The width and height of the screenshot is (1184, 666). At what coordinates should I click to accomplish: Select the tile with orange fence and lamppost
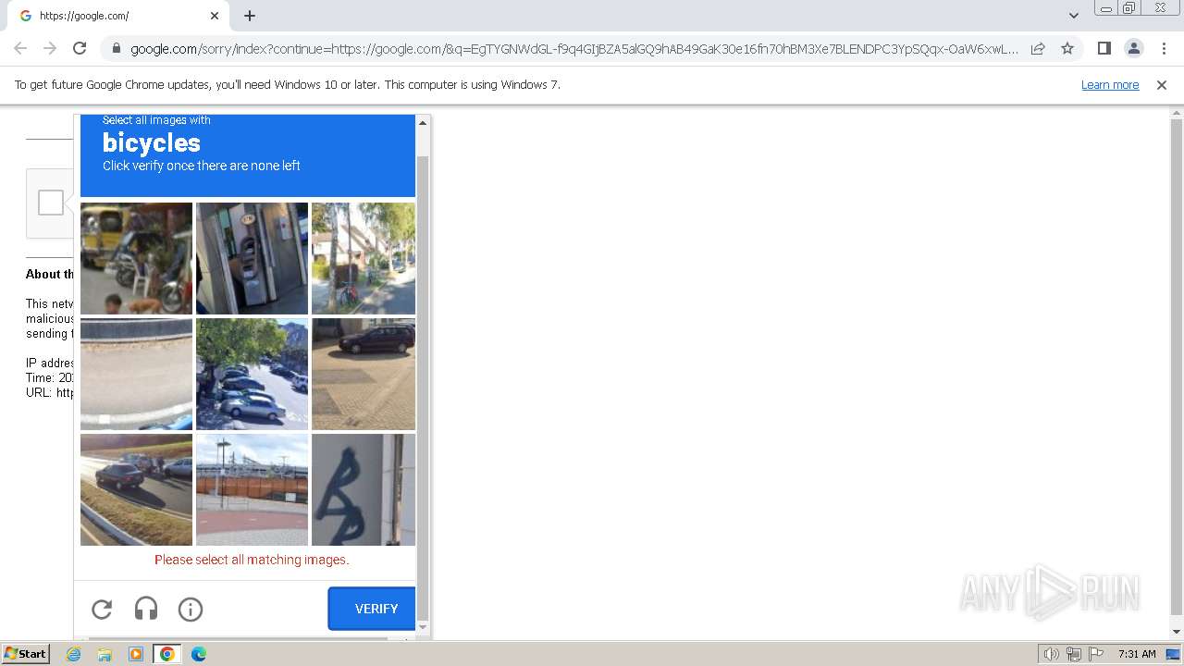pos(252,489)
